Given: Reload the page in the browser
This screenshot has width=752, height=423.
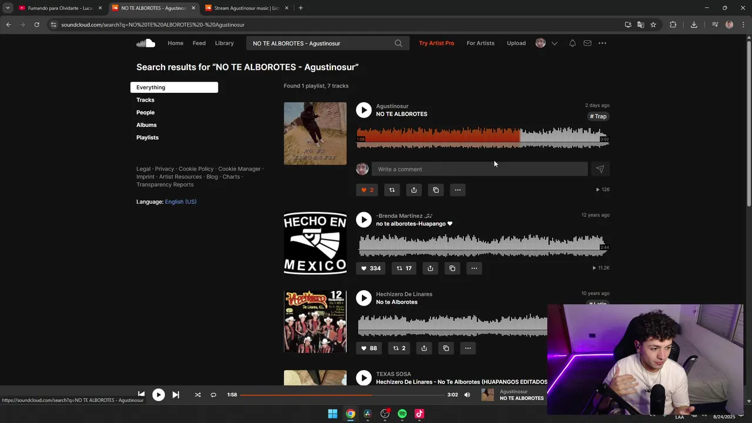Looking at the screenshot, I should 36,25.
